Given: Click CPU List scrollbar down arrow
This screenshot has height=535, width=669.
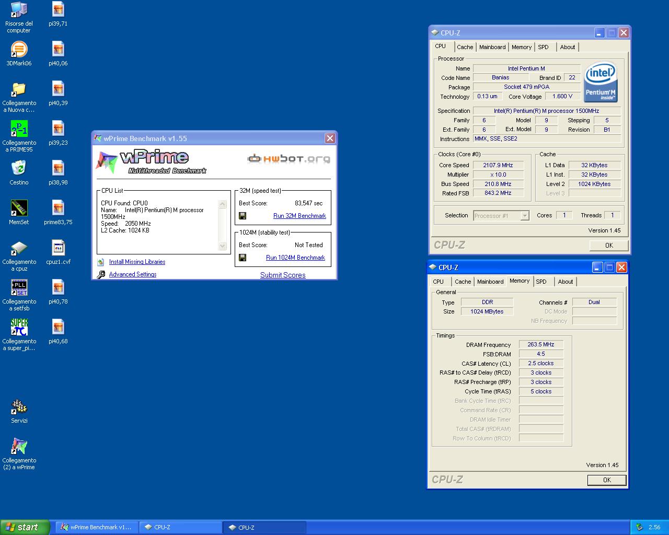Looking at the screenshot, I should tap(223, 246).
